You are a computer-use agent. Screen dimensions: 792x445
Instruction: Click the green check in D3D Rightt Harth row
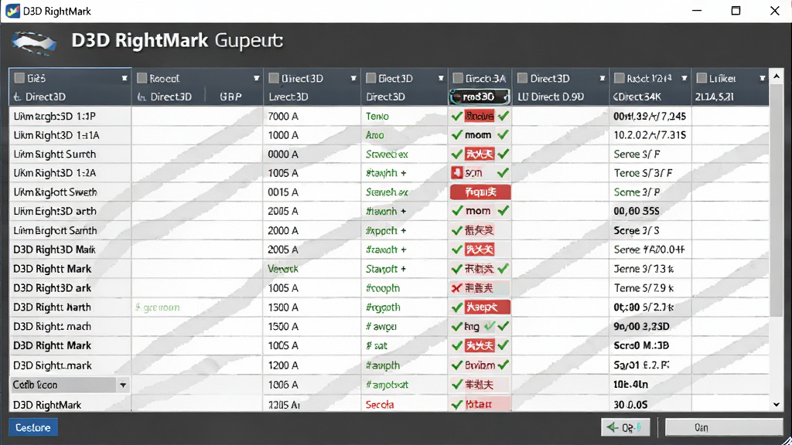[x=456, y=307]
